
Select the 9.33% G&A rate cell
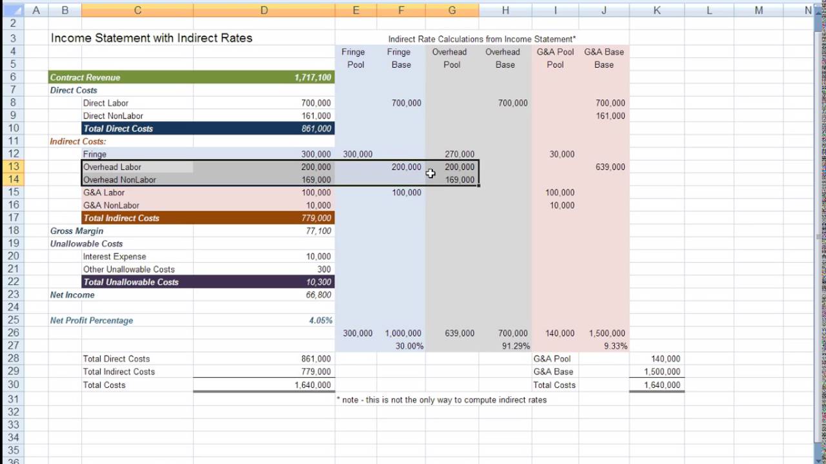[x=604, y=346]
